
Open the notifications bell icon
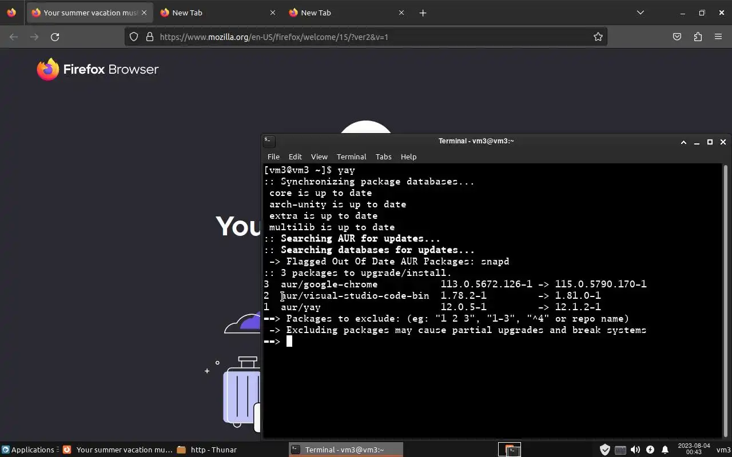(665, 450)
